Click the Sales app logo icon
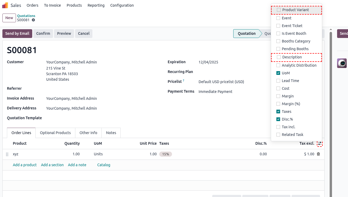The height and width of the screenshot is (197, 348). (x=5, y=5)
